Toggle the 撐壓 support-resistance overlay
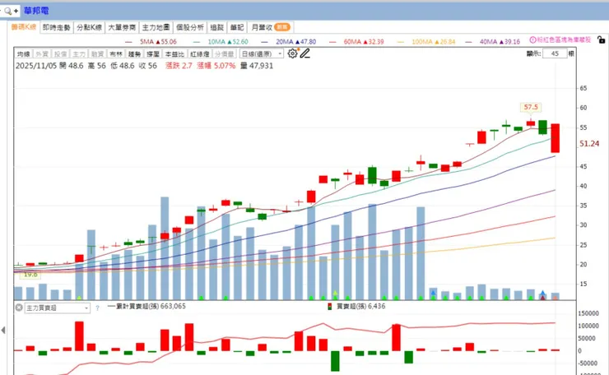Viewport: 609px width, 375px height. pos(153,54)
